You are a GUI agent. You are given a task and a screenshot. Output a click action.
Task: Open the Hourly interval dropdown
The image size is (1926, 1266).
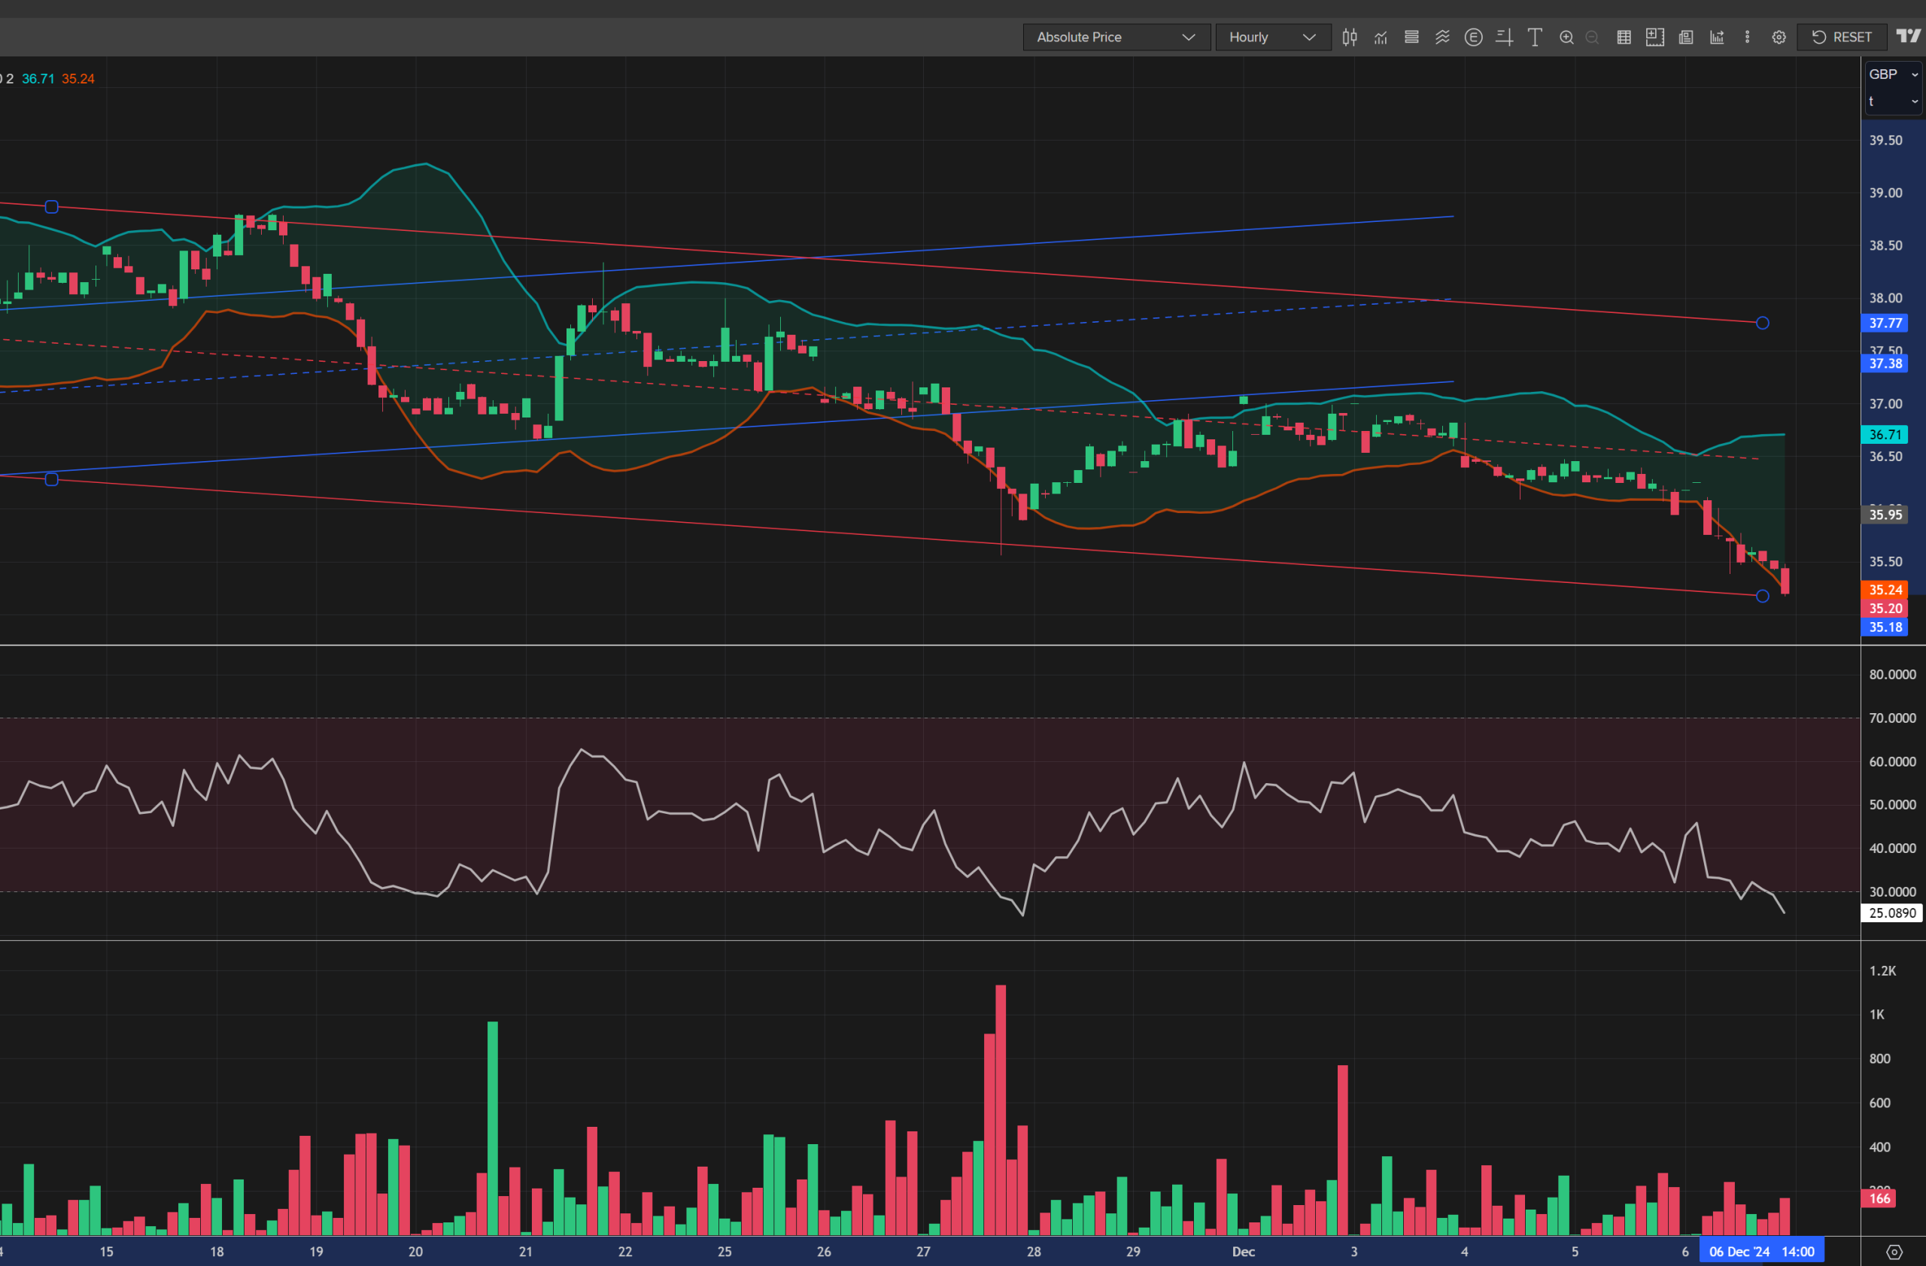click(x=1273, y=37)
